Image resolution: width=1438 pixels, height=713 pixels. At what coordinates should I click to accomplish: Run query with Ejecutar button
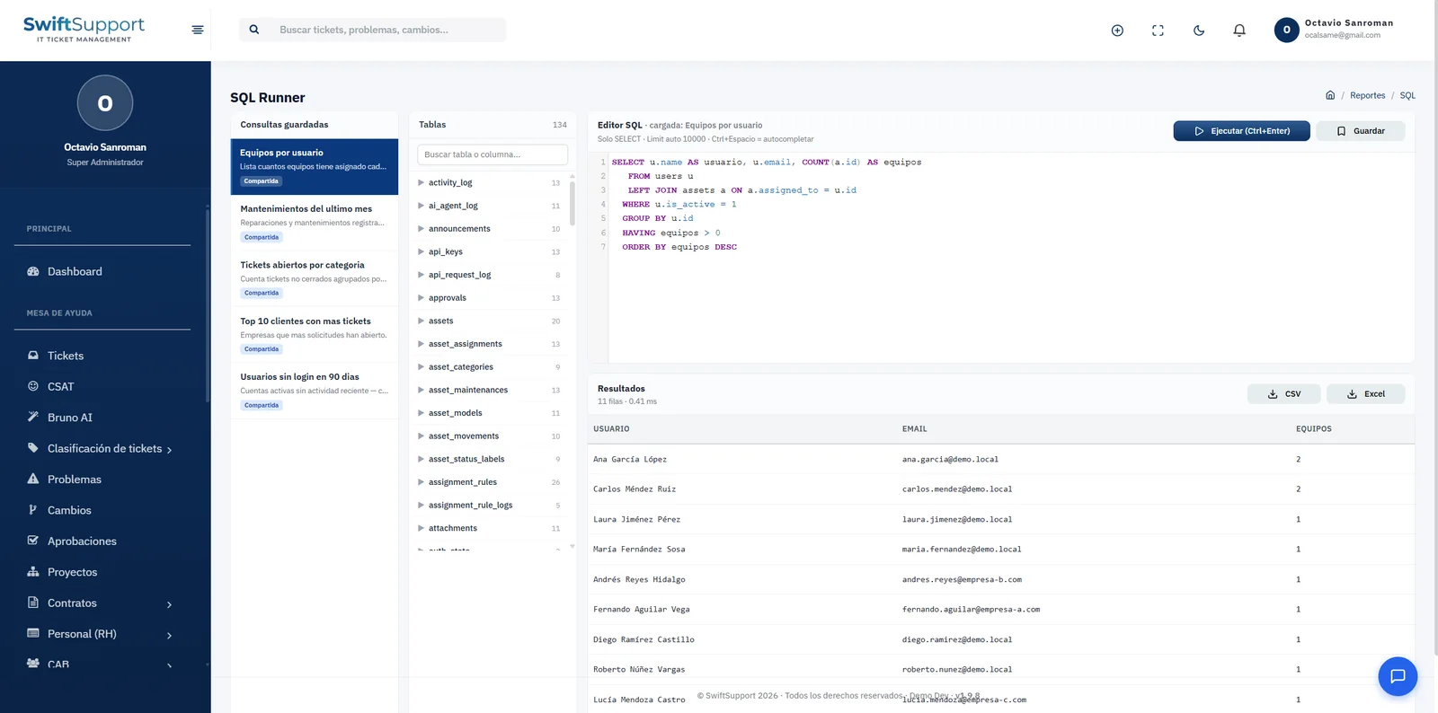pyautogui.click(x=1241, y=131)
